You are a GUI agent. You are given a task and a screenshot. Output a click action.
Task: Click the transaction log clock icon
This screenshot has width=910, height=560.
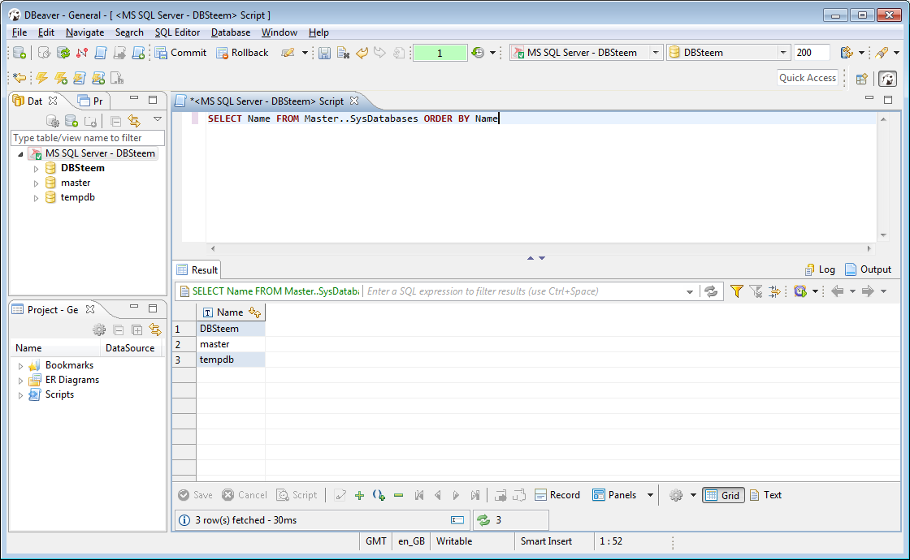pos(478,53)
